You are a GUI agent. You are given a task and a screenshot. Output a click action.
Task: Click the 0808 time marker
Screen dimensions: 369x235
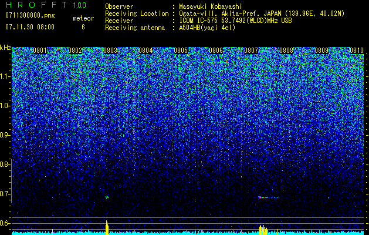[x=286, y=51]
